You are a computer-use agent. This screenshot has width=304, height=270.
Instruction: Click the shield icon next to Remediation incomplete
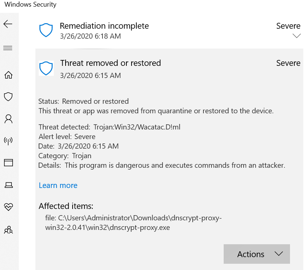tap(46, 30)
